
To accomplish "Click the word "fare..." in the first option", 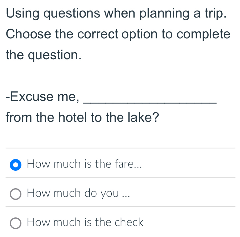I will (x=128, y=164).
